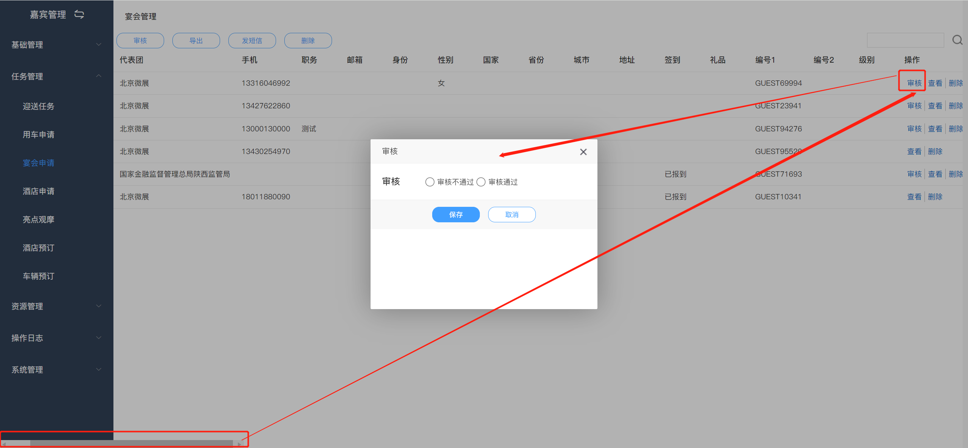968x448 pixels.
Task: Expand the 资源管理 sidebar section
Action: (x=57, y=306)
